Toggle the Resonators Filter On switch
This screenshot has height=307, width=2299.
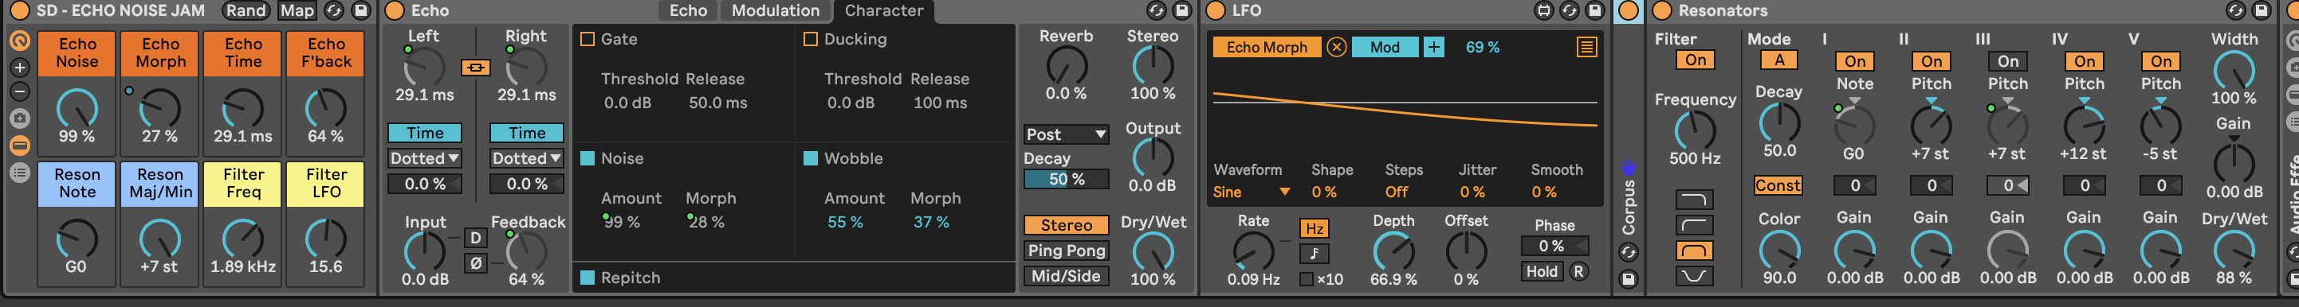(1696, 60)
